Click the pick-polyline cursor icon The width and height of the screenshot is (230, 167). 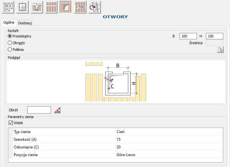(220, 50)
